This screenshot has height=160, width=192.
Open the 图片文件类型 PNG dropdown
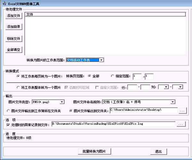click(x=62, y=102)
